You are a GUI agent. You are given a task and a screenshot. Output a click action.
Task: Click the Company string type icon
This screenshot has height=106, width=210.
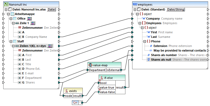pyautogui.click(x=144, y=19)
